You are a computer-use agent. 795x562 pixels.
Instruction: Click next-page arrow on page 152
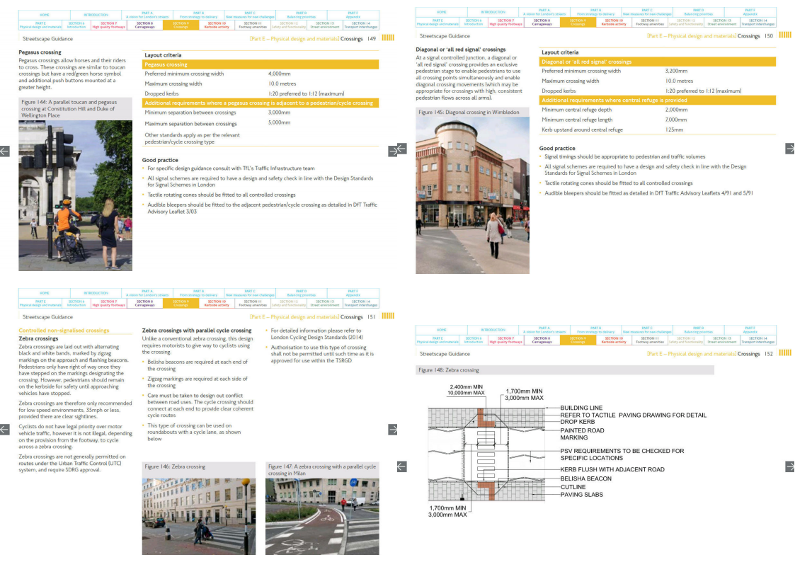790,466
